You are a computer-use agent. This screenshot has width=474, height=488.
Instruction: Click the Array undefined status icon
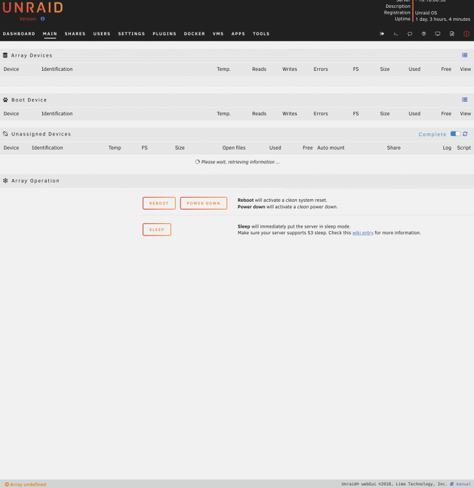[x=7, y=484]
